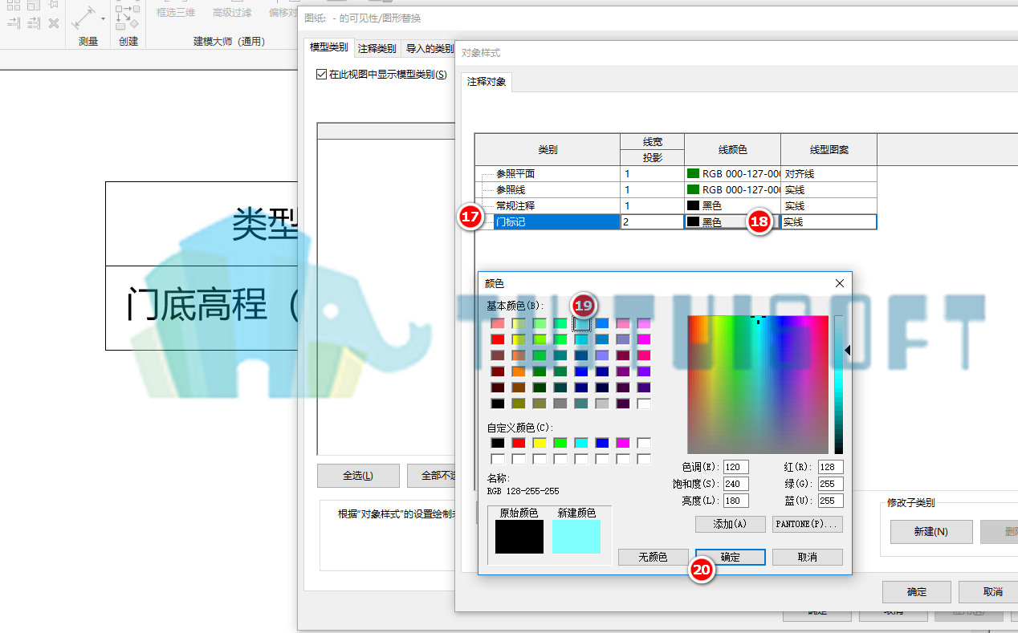Click 实线 line pattern for 参照线
Image resolution: width=1018 pixels, height=633 pixels.
tap(829, 189)
